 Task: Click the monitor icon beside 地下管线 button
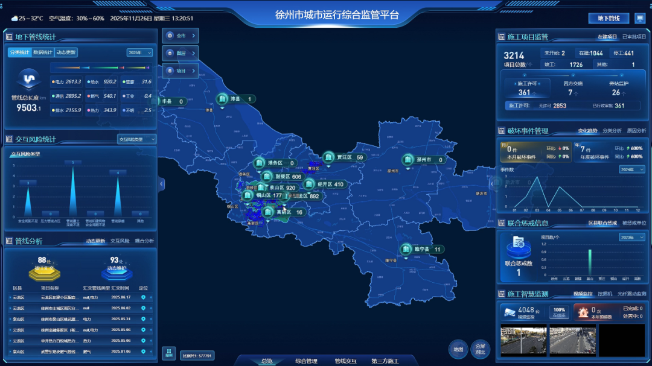pyautogui.click(x=640, y=19)
